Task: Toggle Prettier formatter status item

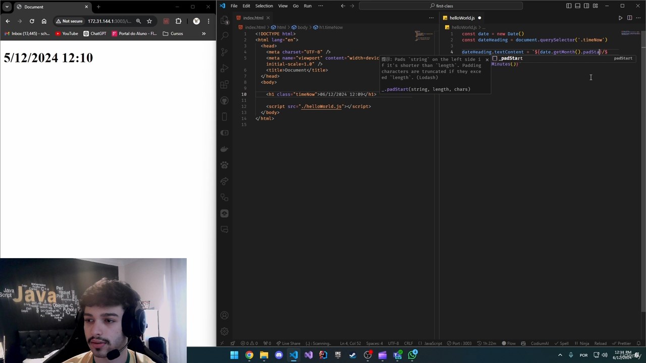Action: 622,343
